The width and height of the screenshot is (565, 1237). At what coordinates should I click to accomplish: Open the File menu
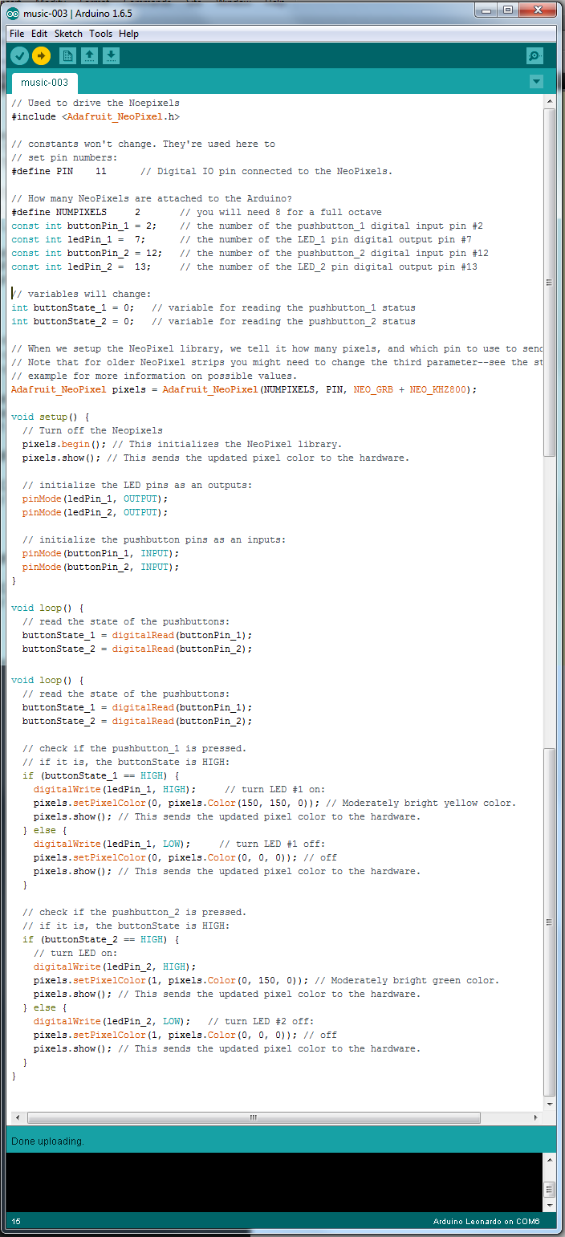[17, 34]
